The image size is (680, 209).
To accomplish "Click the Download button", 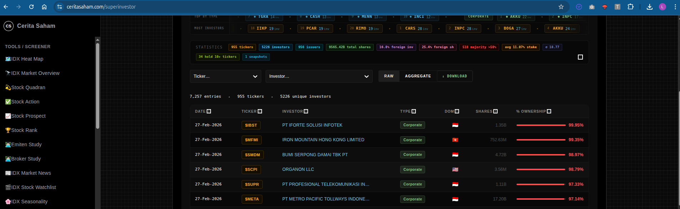I will [x=455, y=76].
